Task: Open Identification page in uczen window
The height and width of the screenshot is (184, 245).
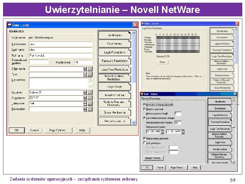Action: [222, 31]
